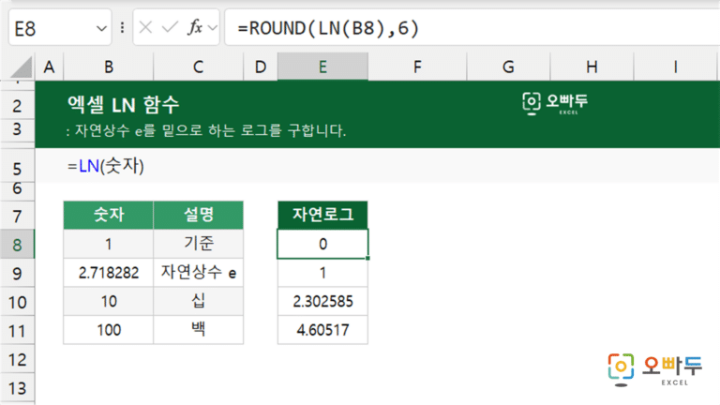The width and height of the screenshot is (720, 405).
Task: Select row 7 header
Action: (x=17, y=216)
